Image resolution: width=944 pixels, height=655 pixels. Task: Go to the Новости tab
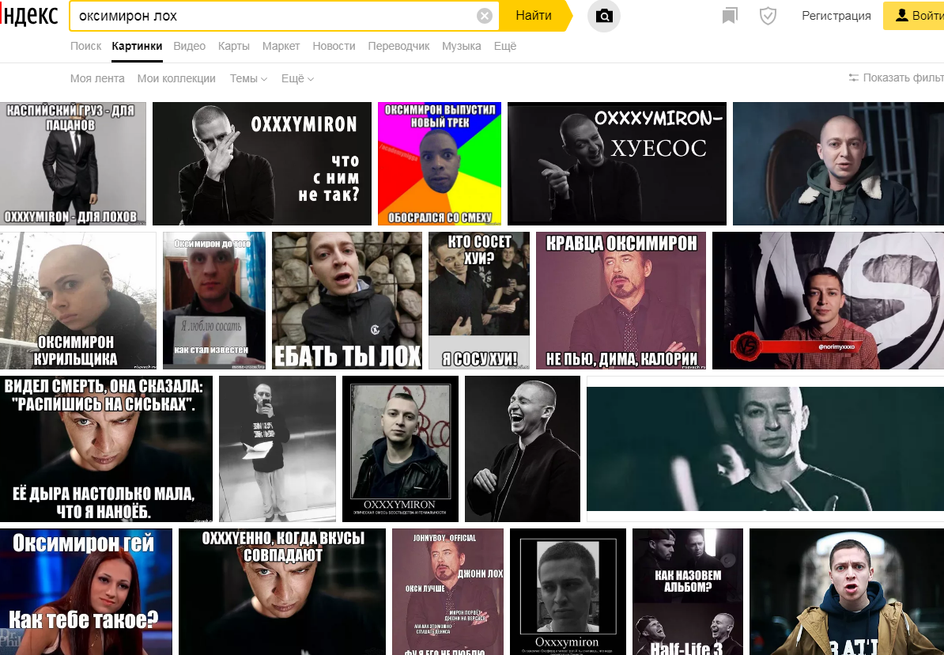click(x=334, y=46)
